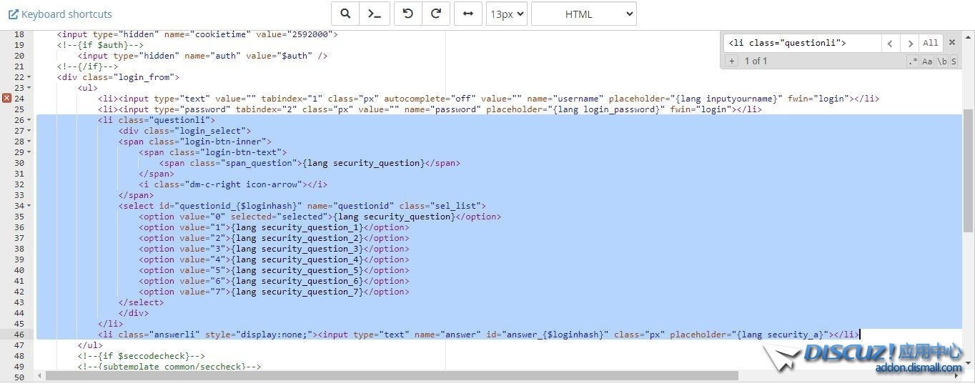Screen dimensions: 975x386
Task: Open Keyboard shortcuts link
Action: 60,14
